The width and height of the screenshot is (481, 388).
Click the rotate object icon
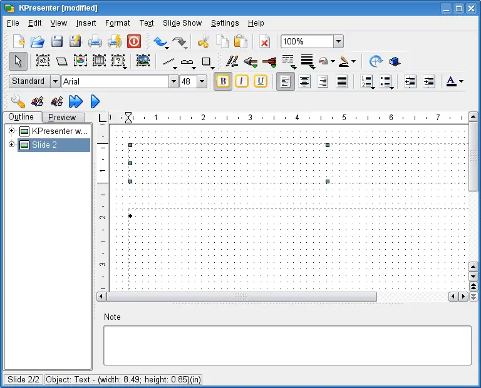pyautogui.click(x=376, y=61)
